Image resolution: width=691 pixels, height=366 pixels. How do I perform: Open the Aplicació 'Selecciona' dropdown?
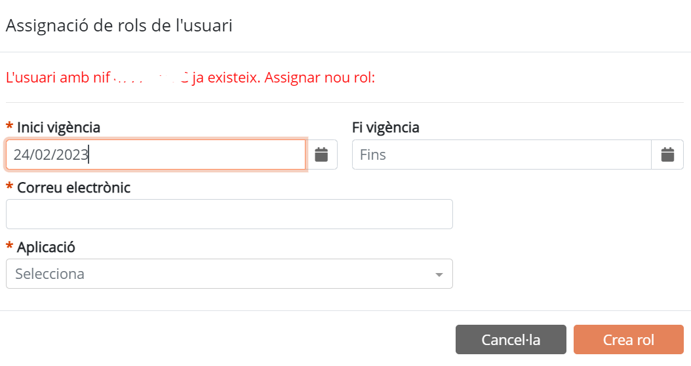(x=229, y=274)
